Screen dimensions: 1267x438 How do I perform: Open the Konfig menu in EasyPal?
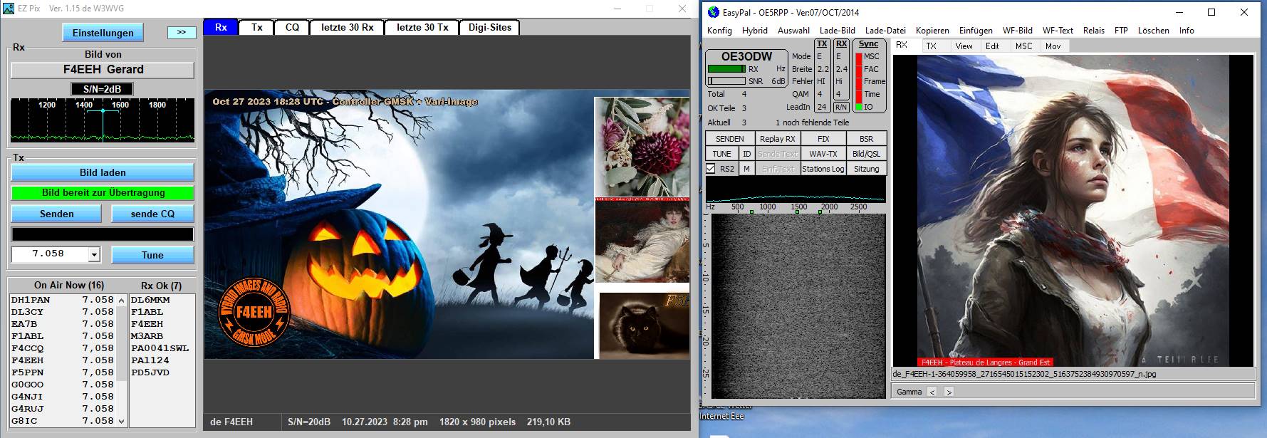tap(719, 31)
